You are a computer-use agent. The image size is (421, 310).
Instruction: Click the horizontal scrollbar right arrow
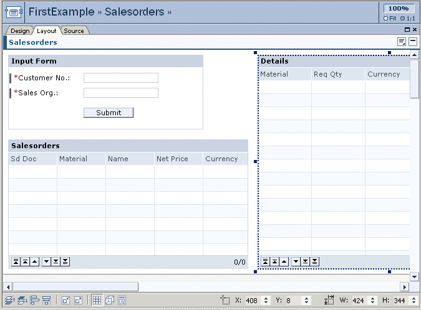point(405,287)
